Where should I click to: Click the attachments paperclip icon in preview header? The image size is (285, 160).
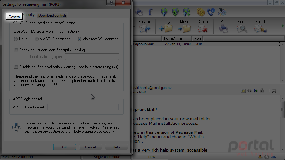click(x=243, y=91)
